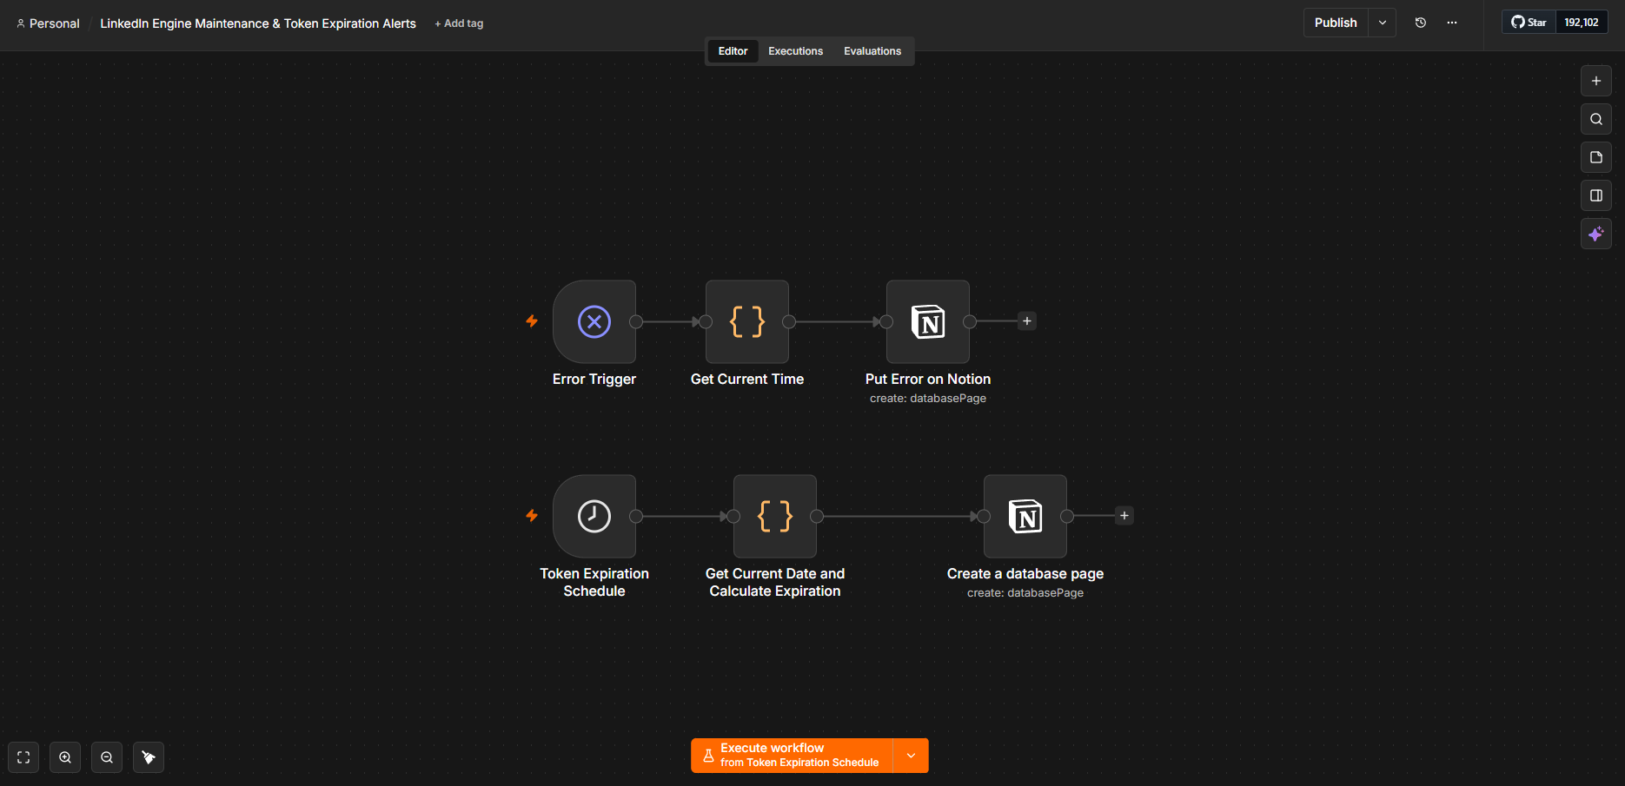The height and width of the screenshot is (786, 1625).
Task: Toggle the side panel layout icon
Action: point(1596,195)
